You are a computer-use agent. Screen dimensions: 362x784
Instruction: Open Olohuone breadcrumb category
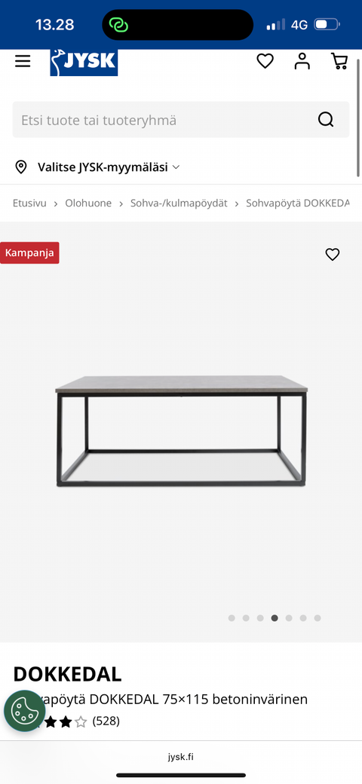[x=88, y=203]
